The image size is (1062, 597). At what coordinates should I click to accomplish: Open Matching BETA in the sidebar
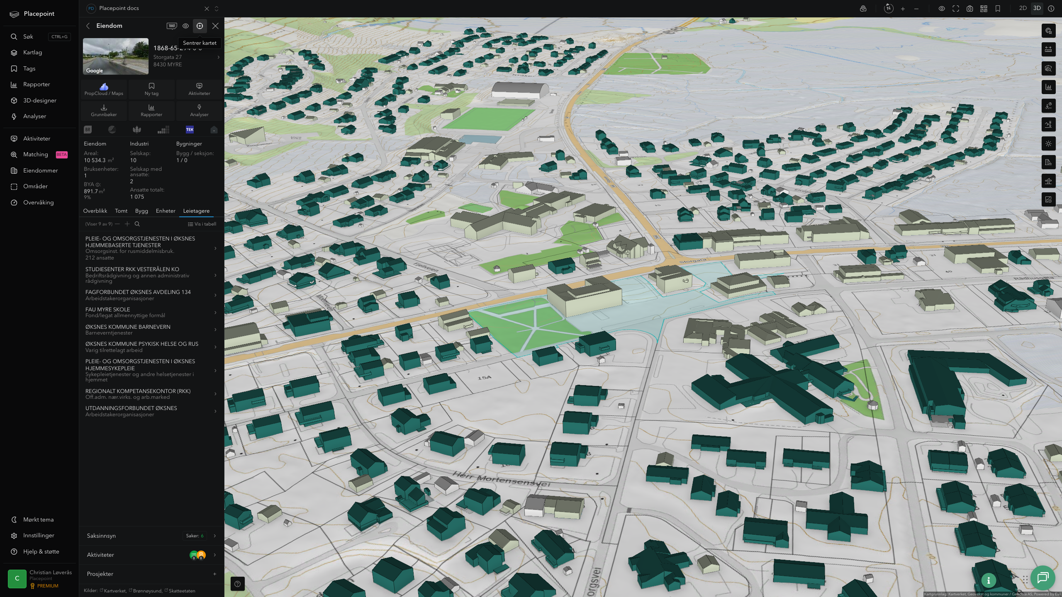39,155
